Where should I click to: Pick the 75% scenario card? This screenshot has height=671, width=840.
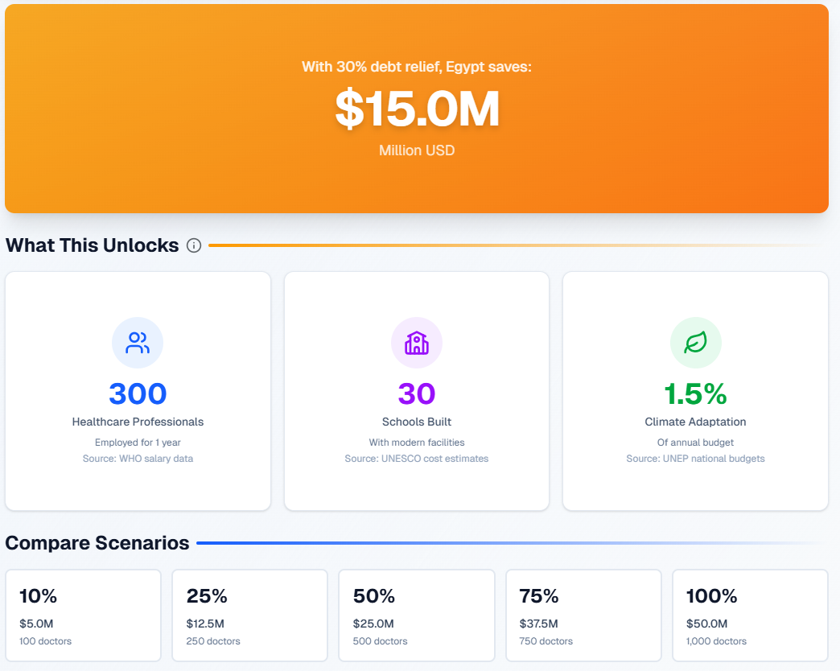(x=583, y=615)
